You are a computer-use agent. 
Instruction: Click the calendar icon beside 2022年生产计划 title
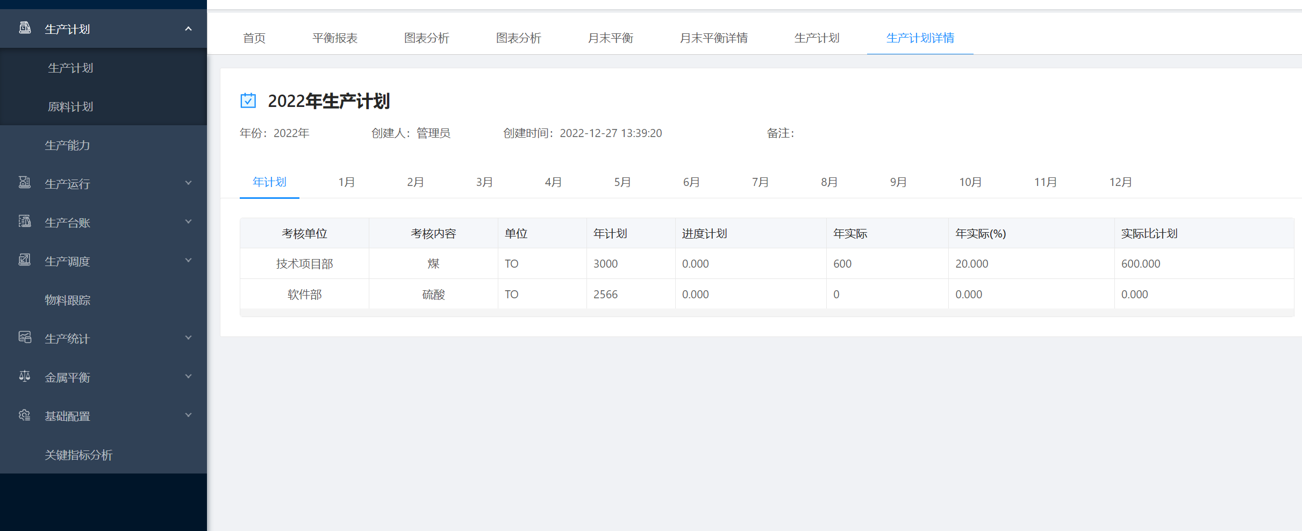248,101
